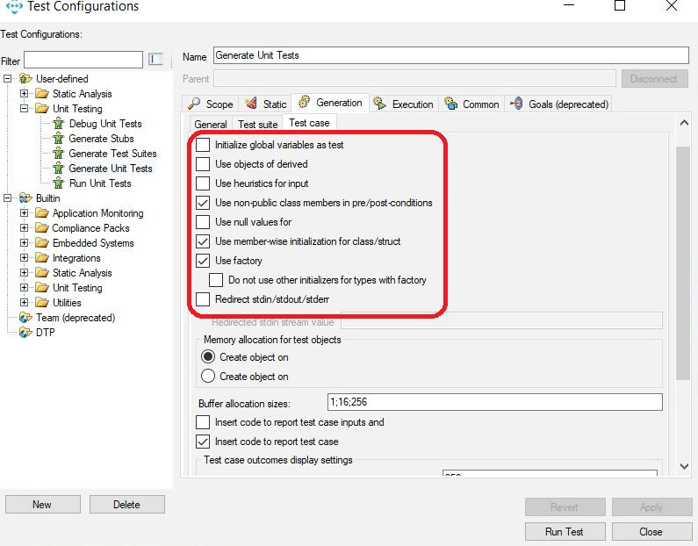
Task: Click the Integrations folder icon
Action: tap(42, 258)
